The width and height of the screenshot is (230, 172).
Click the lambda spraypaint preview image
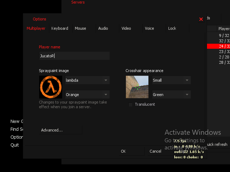pos(51,87)
